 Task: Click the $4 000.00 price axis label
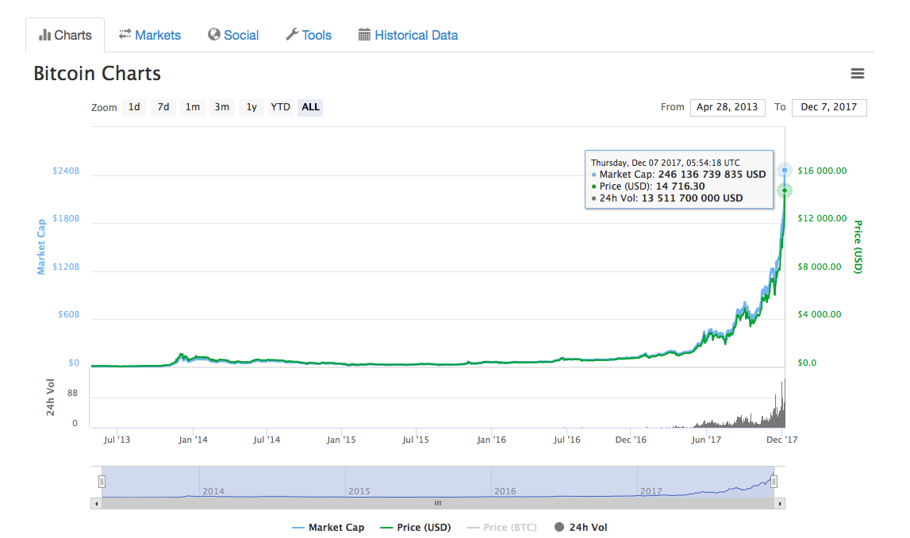(819, 314)
